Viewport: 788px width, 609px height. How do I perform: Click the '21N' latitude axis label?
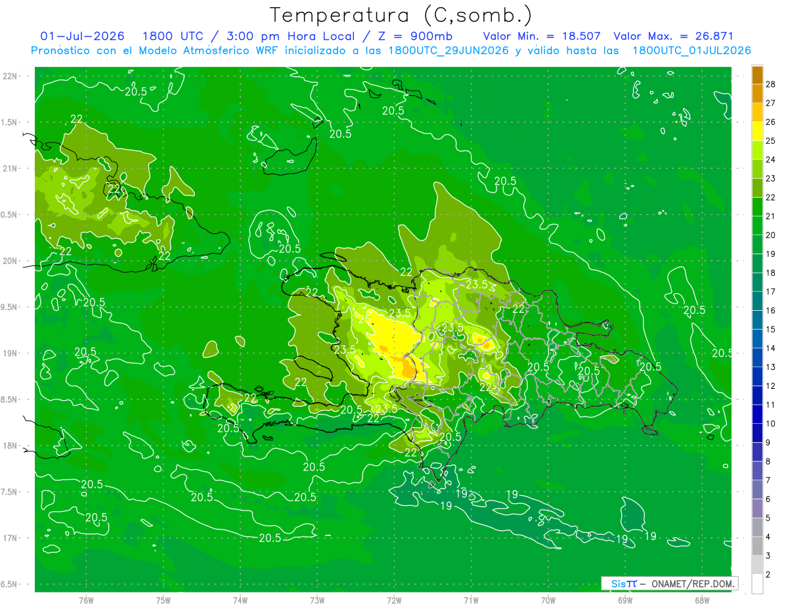11,168
